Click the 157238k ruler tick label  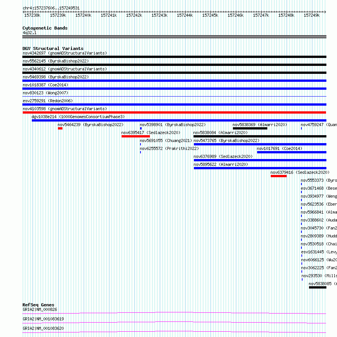(x=32, y=15)
